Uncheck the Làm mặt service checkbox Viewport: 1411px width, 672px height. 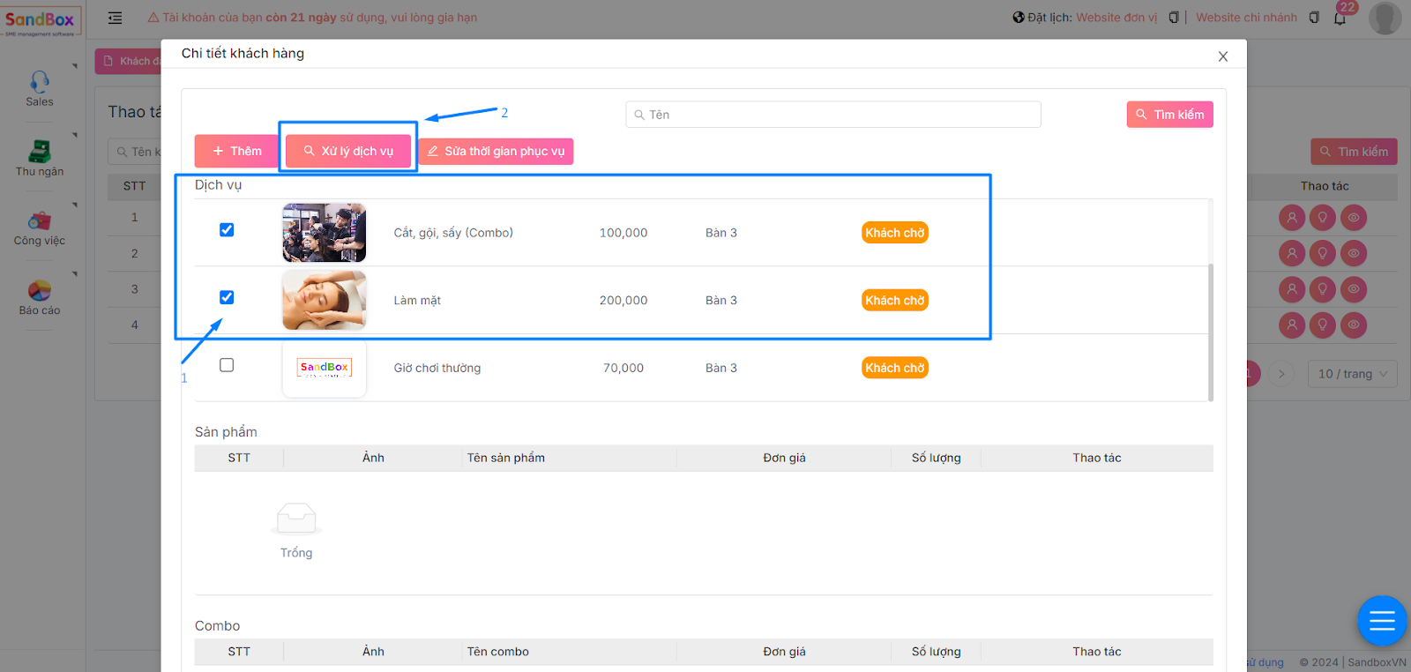point(227,297)
